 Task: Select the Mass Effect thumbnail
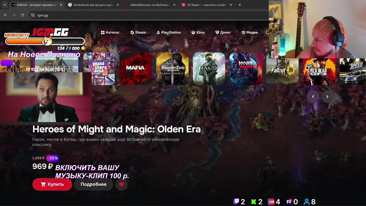(x=246, y=69)
